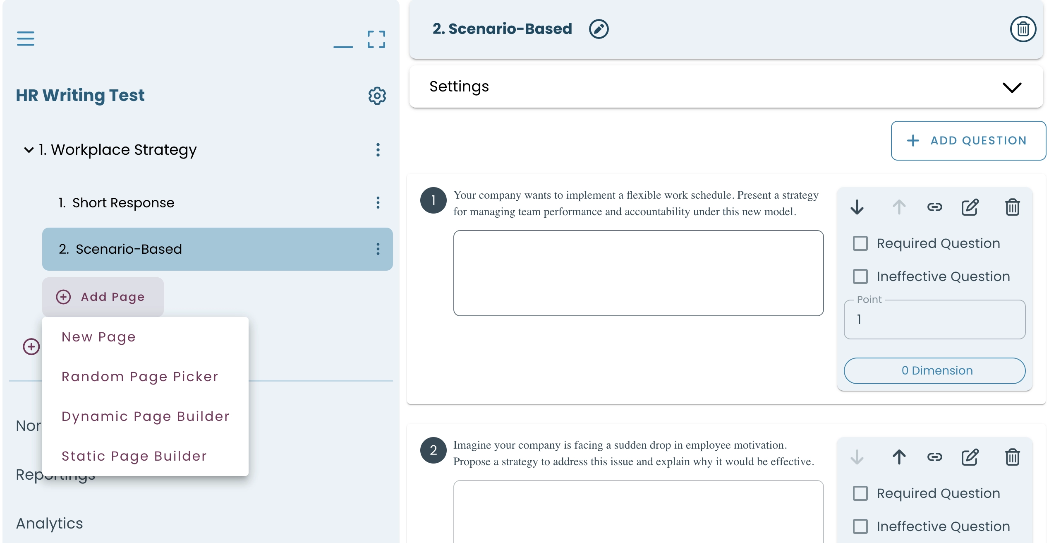
Task: Open Scenario-Based page options
Action: 378,249
